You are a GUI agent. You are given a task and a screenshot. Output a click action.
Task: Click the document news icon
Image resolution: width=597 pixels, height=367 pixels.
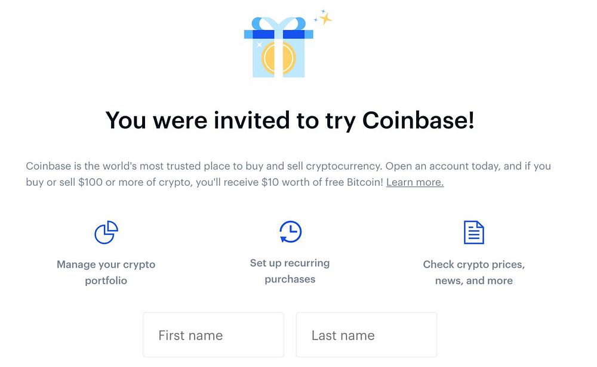click(473, 232)
